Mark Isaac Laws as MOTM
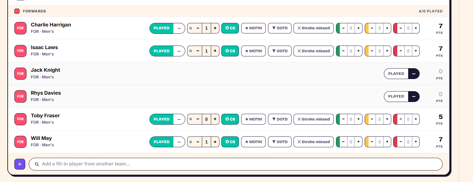 [253, 51]
